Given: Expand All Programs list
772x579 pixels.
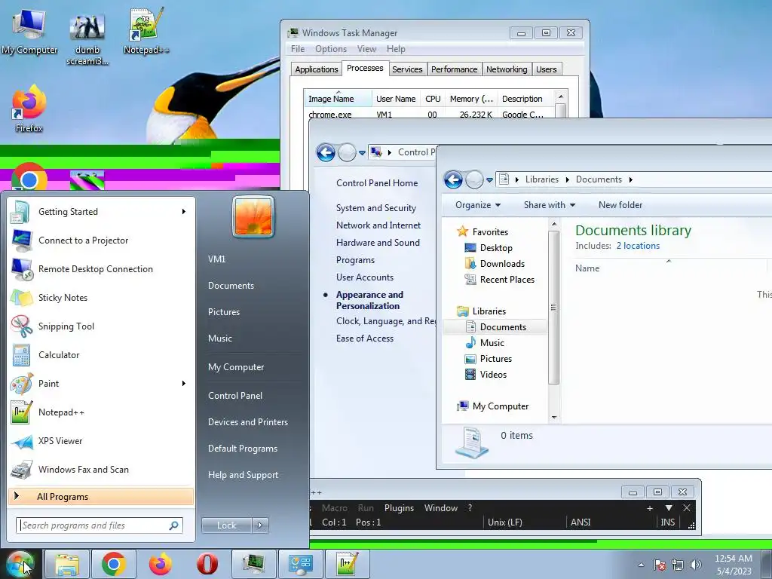Looking at the screenshot, I should 101,496.
